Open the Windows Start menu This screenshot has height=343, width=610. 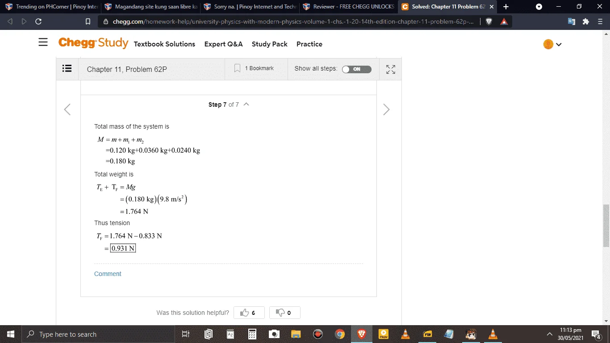coord(11,334)
